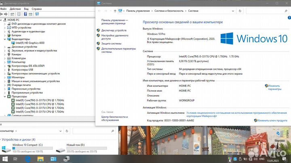Click the Up arrow in the Система window navigation
Viewport: 291px width, 163px height.
[115, 11]
